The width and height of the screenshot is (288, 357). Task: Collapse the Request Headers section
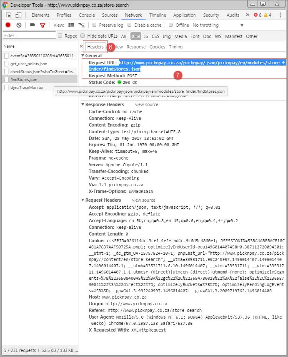(83, 200)
